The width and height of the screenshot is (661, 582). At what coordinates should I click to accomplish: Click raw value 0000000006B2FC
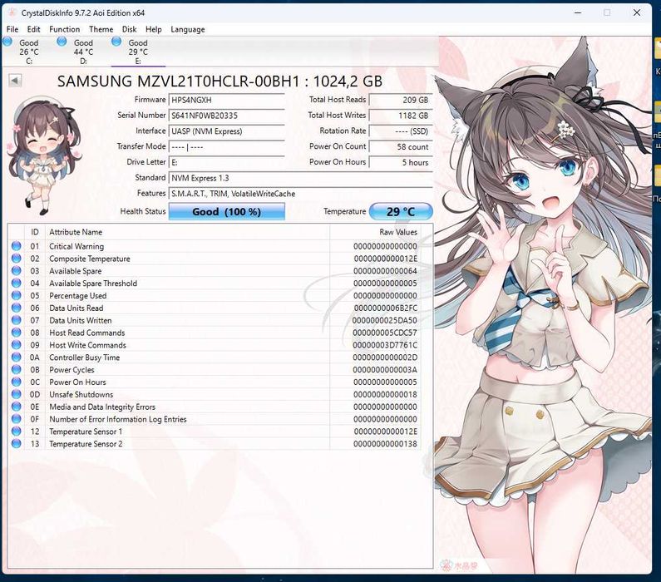(x=385, y=308)
